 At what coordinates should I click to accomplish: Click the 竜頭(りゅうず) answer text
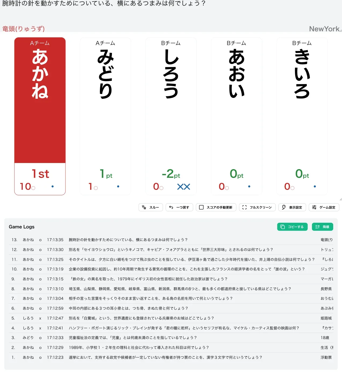click(24, 29)
